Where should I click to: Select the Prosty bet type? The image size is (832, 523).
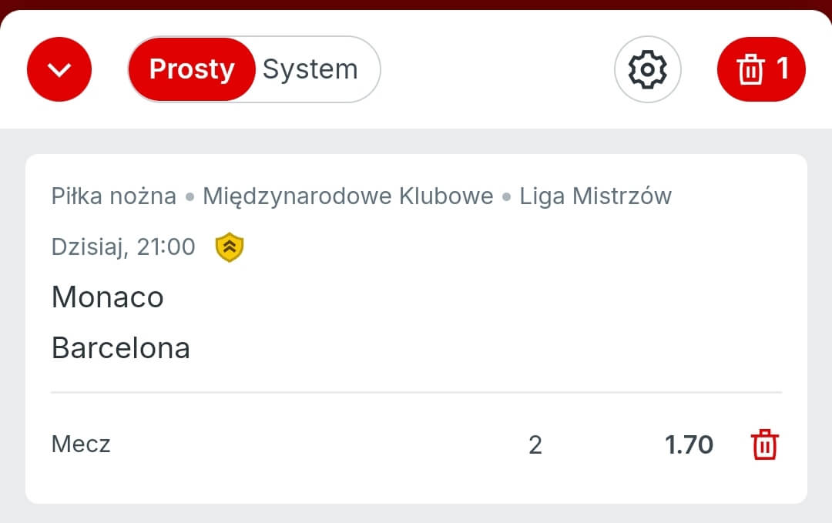point(191,69)
